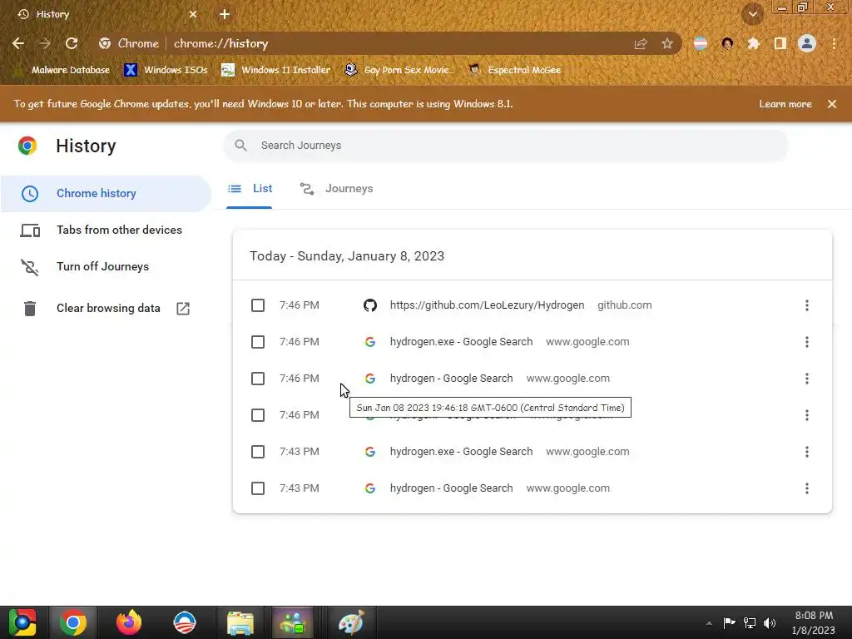Viewport: 852px width, 639px height.
Task: Check the 7:43 PM hydrogen Google Search entry
Action: point(258,488)
